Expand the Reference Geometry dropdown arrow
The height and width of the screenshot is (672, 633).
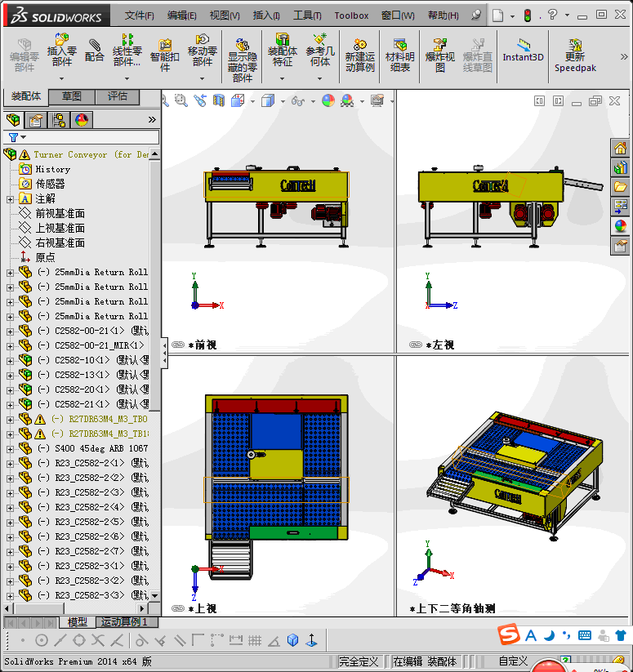pos(319,79)
